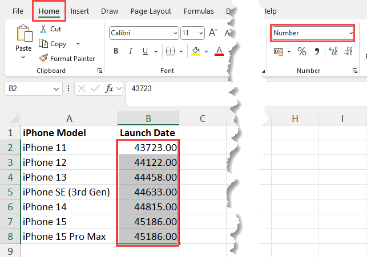Apply comma style format
This screenshot has width=367, height=257.
[317, 51]
